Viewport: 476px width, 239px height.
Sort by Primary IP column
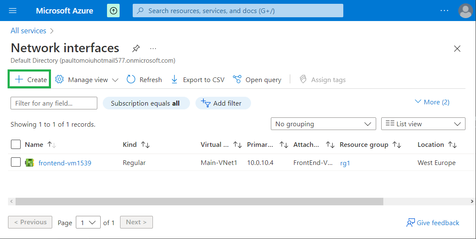pyautogui.click(x=268, y=145)
